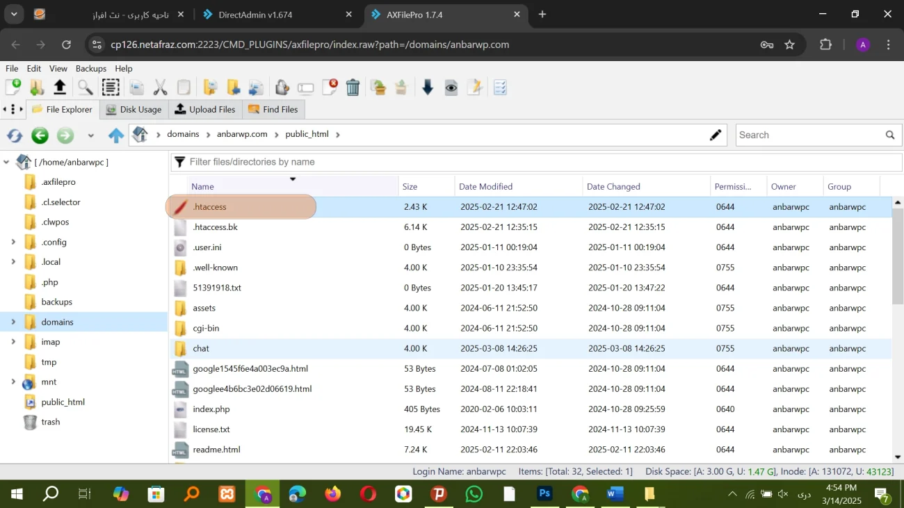Open the Search tool in the toolbar
The height and width of the screenshot is (508, 904).
[86, 87]
